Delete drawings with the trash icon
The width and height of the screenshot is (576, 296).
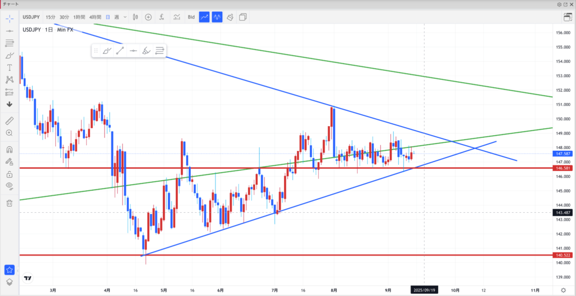tap(10, 203)
